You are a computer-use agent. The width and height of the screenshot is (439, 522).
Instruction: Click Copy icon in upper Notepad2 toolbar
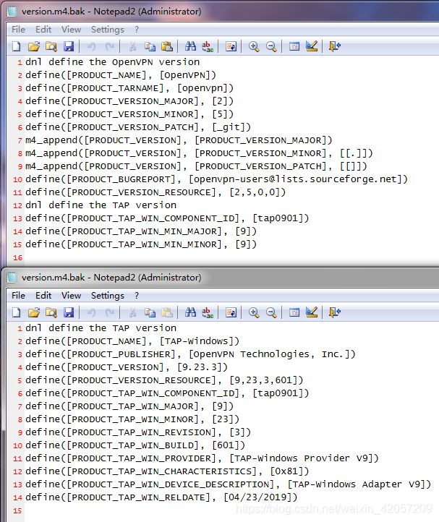pyautogui.click(x=150, y=46)
